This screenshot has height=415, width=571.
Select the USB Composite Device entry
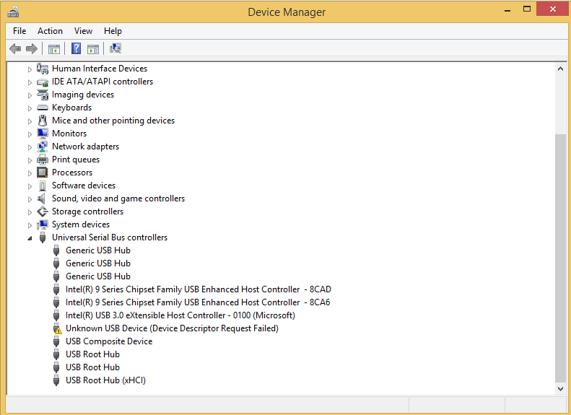(x=109, y=341)
